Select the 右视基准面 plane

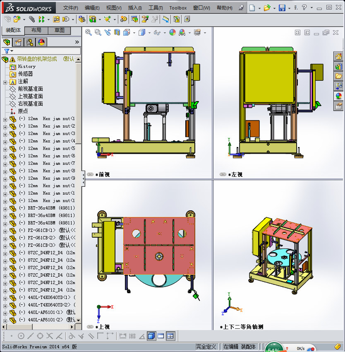click(x=30, y=104)
